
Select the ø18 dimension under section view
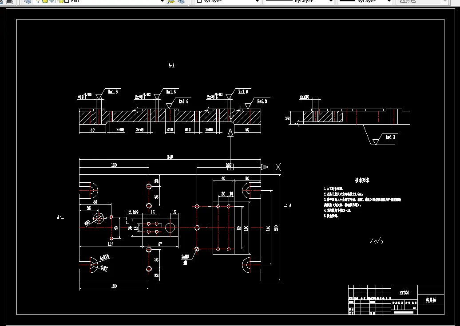tap(170, 130)
